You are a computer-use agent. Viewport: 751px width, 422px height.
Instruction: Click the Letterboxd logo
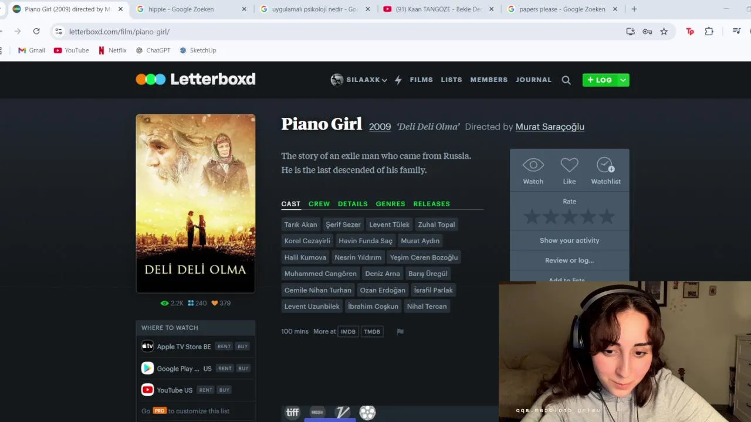[195, 79]
